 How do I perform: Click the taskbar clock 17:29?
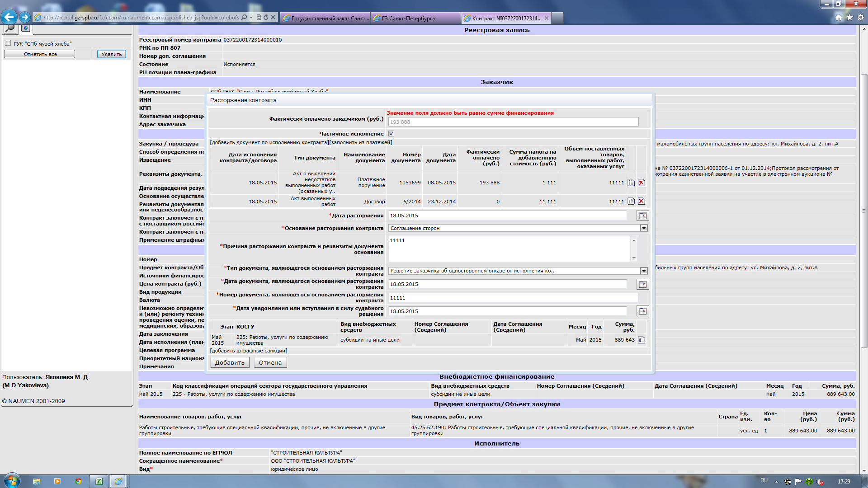point(844,482)
